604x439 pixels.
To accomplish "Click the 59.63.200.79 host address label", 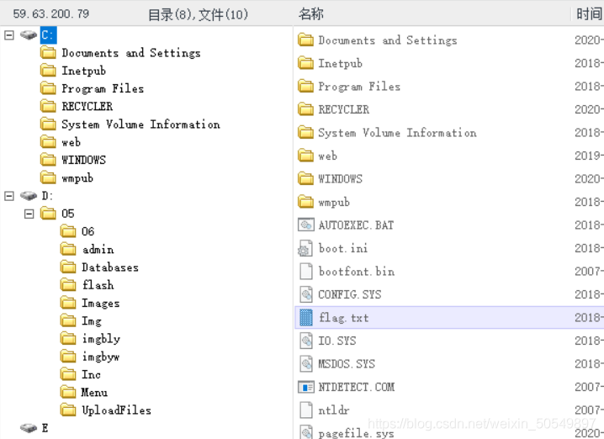I will click(x=50, y=13).
